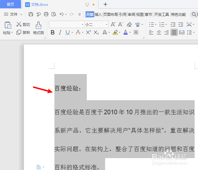Apply subscript X₂ formatting
The height and width of the screenshot is (170, 198).
(x=96, y=33)
